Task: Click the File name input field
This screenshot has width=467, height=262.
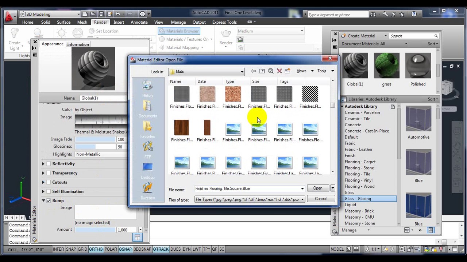Action: tap(247, 188)
